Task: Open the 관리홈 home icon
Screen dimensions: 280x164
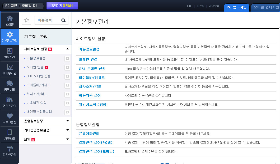Action: point(10,19)
